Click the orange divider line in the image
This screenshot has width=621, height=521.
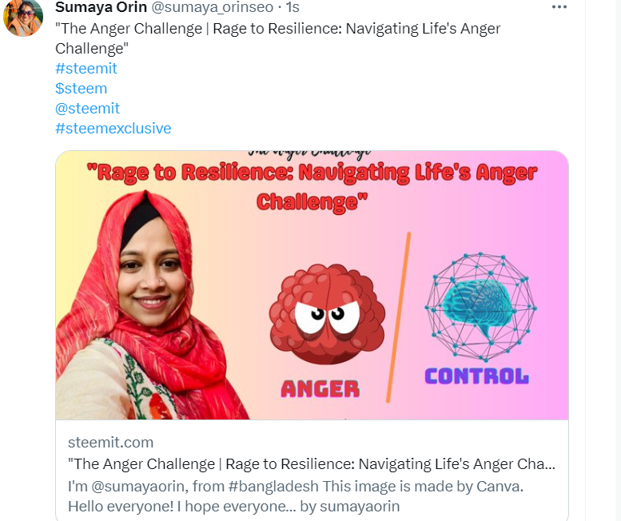coord(399,317)
